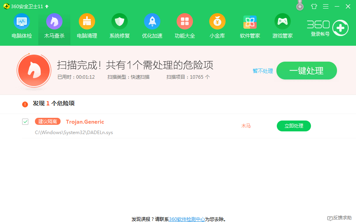Select 暂不处理 to skip processing
The height and width of the screenshot is (224, 356).
[x=262, y=71]
